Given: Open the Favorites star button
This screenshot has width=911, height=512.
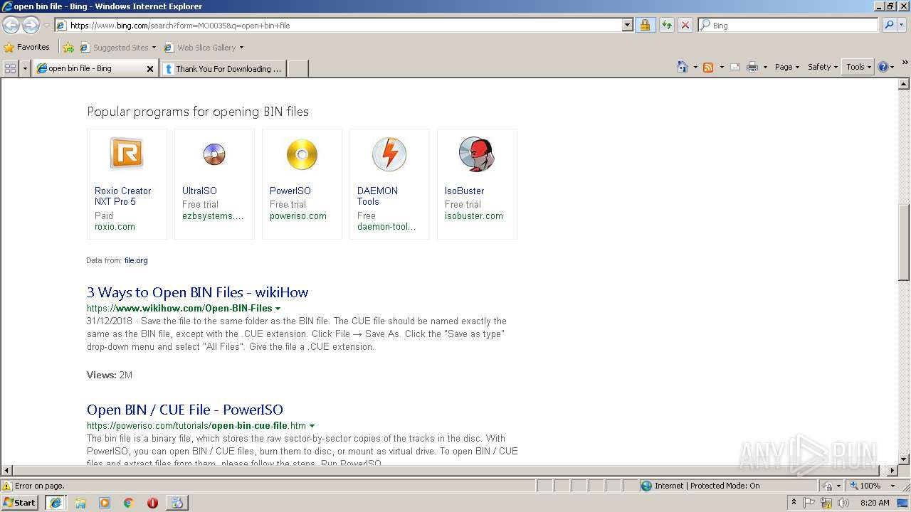Looking at the screenshot, I should [x=26, y=47].
